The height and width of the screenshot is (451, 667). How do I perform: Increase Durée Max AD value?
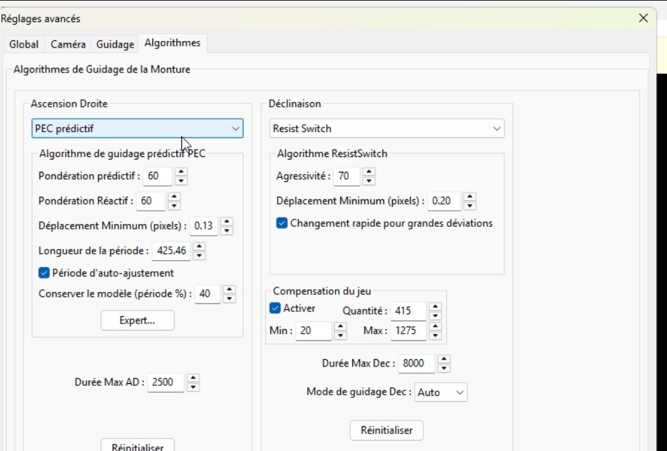(x=193, y=379)
